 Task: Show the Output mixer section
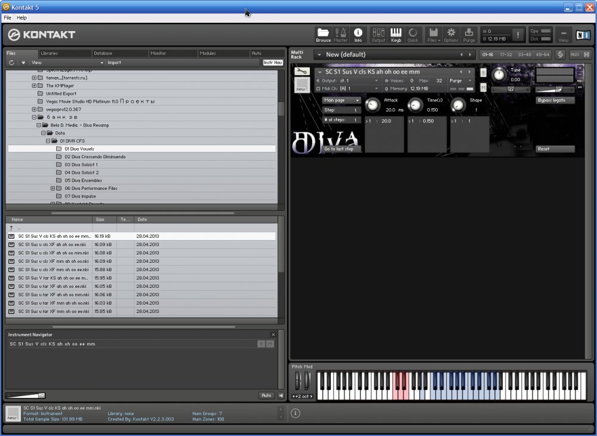378,35
